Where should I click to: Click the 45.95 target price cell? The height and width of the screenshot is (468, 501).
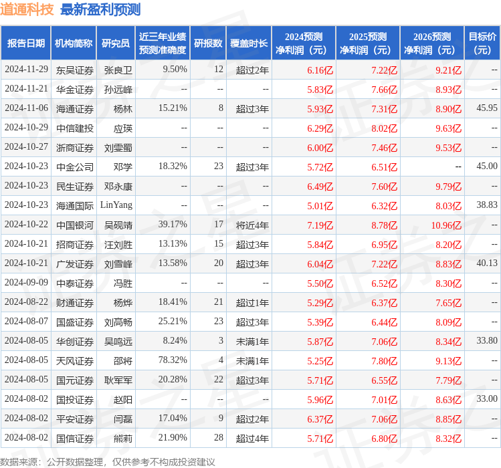(x=486, y=108)
